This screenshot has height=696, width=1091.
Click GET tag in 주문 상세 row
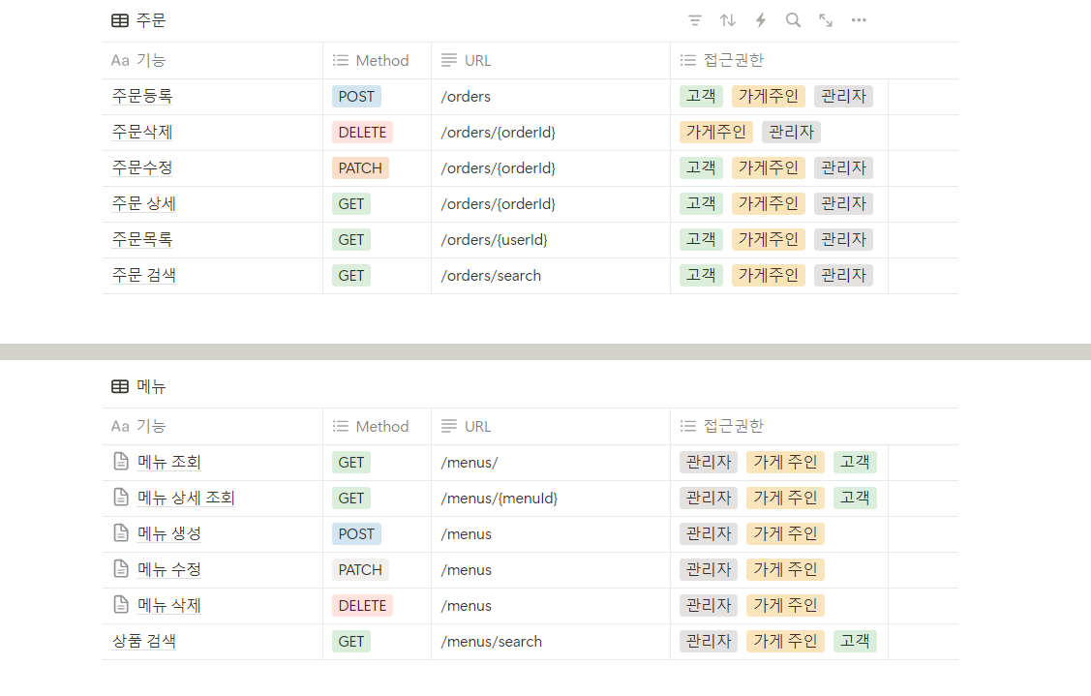(x=351, y=204)
